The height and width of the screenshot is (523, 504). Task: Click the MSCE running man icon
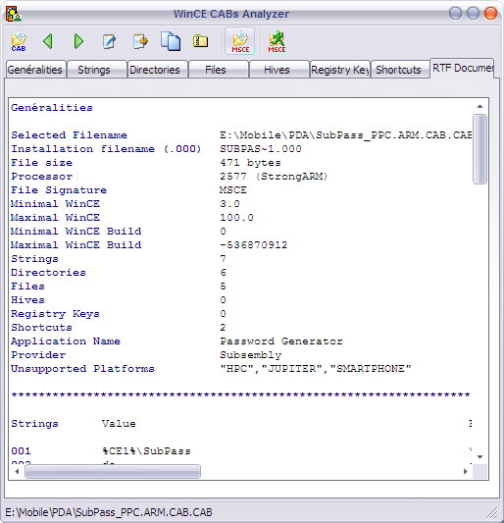(x=277, y=41)
